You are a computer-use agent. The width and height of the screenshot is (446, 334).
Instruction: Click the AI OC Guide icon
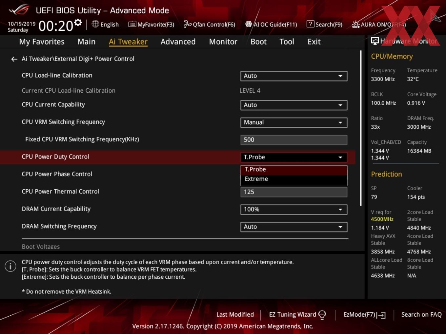pyautogui.click(x=249, y=24)
